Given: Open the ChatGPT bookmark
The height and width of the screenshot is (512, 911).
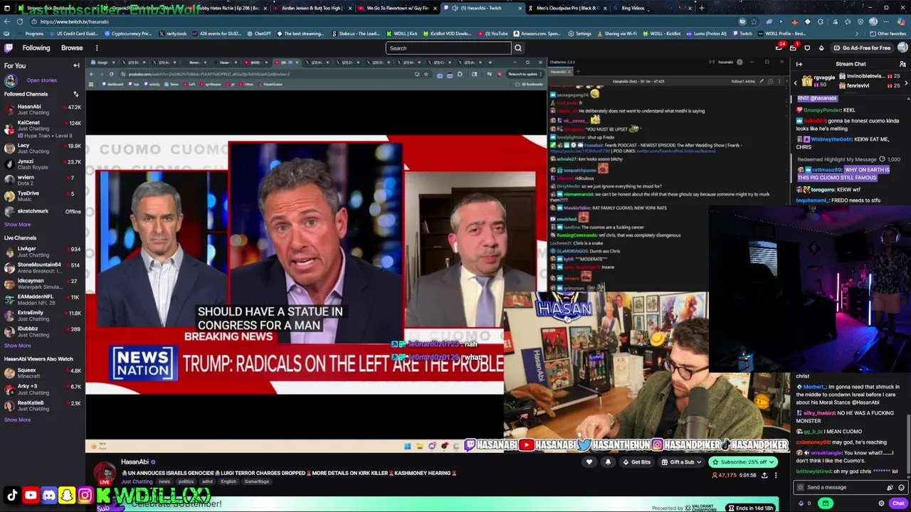Looking at the screenshot, I should click(x=258, y=33).
